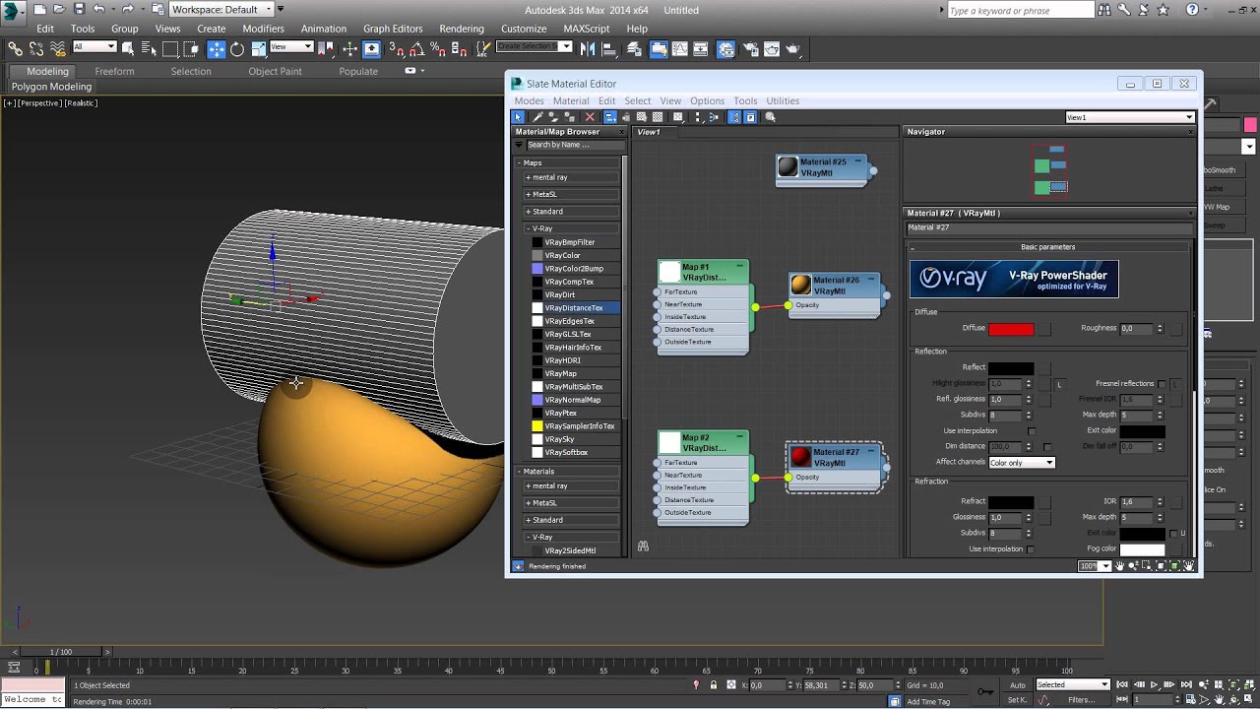1260x709 pixels.
Task: Click the Polygon Modeling panel label
Action: tap(51, 87)
